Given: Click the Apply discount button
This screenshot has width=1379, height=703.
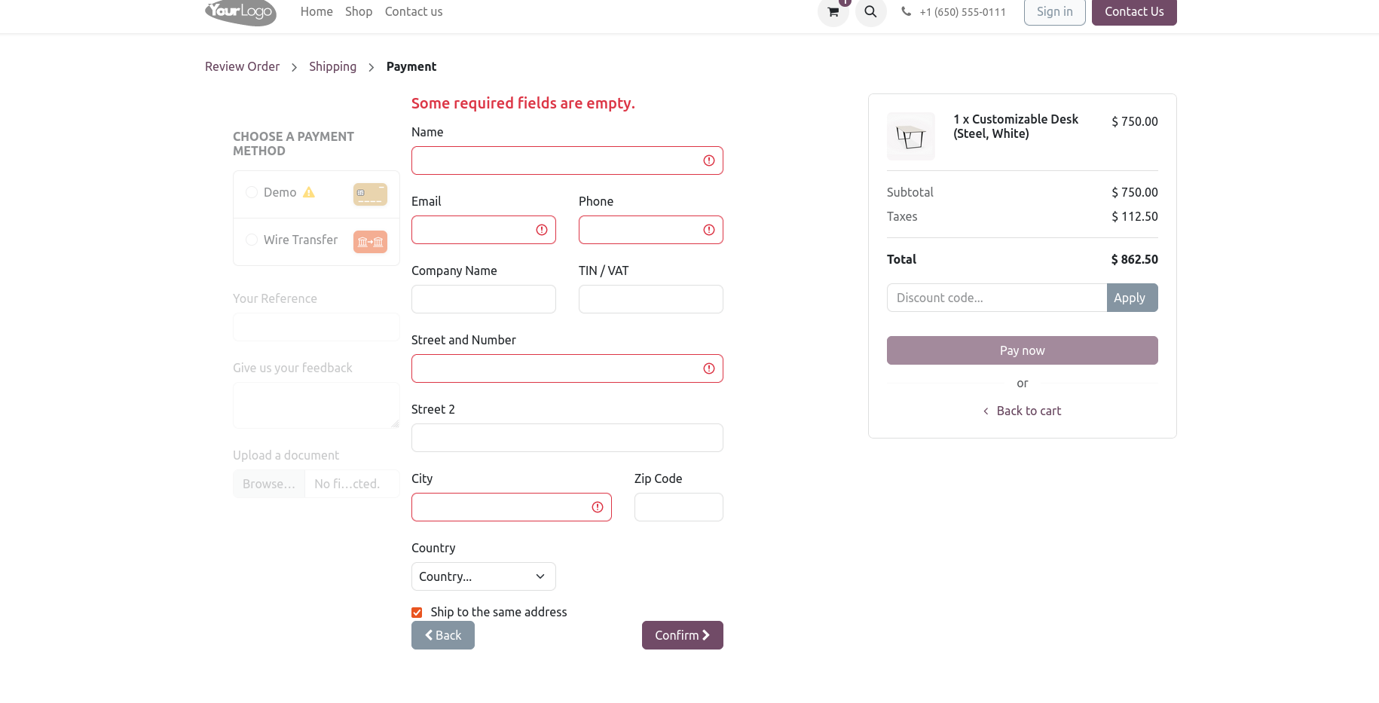Looking at the screenshot, I should [x=1131, y=298].
